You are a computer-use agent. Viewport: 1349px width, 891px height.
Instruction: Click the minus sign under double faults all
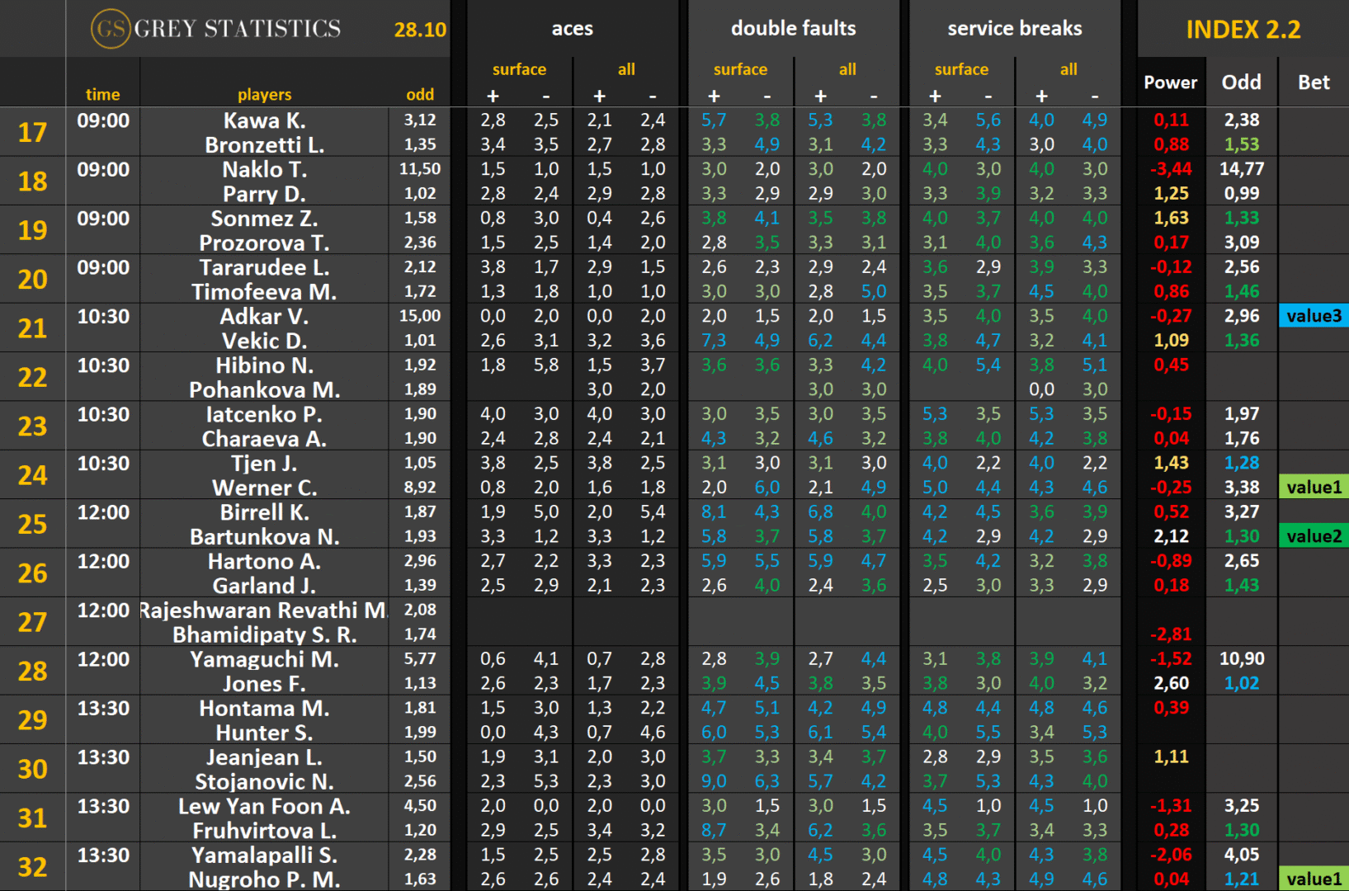[x=874, y=96]
